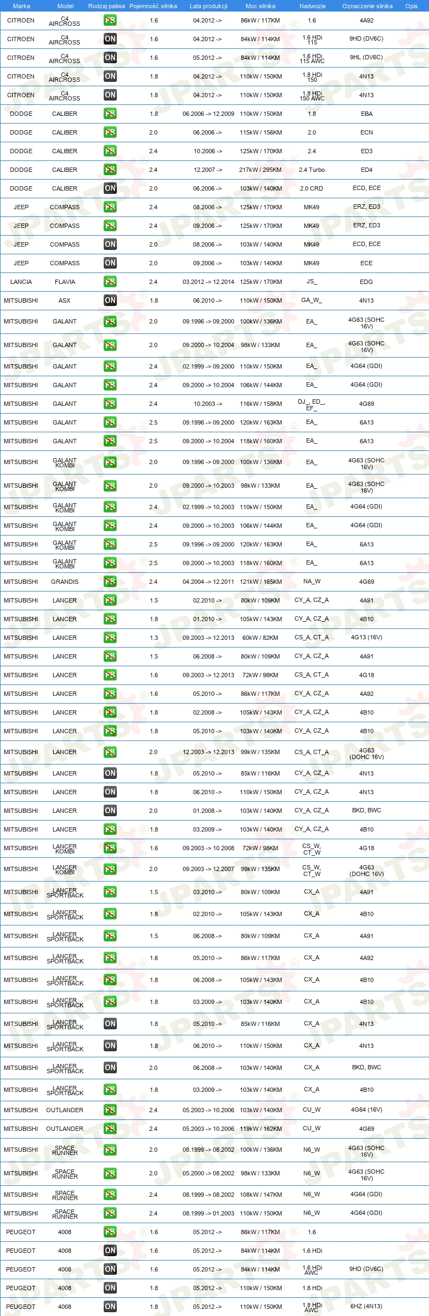Select PB petrol icon in Dodge Caliber EBA row

pyautogui.click(x=110, y=114)
